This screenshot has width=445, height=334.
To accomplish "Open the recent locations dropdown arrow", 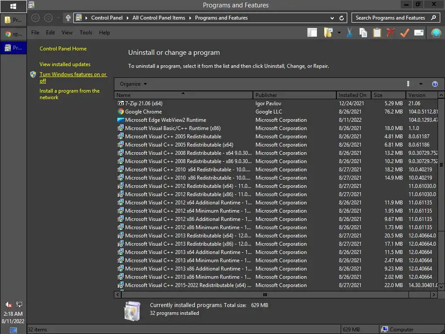I will (58, 18).
